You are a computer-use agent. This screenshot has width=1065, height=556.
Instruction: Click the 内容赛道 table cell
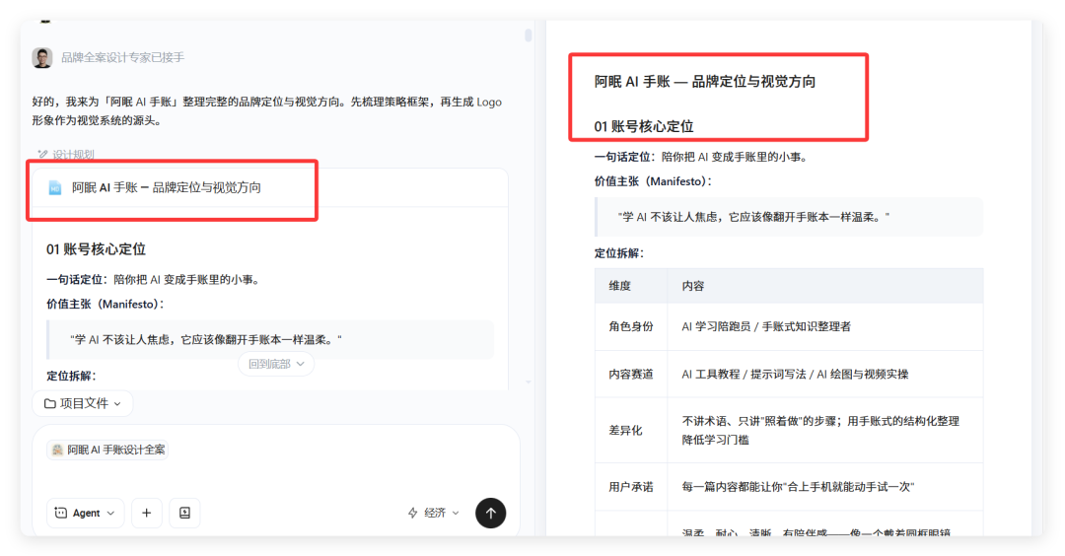[x=631, y=374]
